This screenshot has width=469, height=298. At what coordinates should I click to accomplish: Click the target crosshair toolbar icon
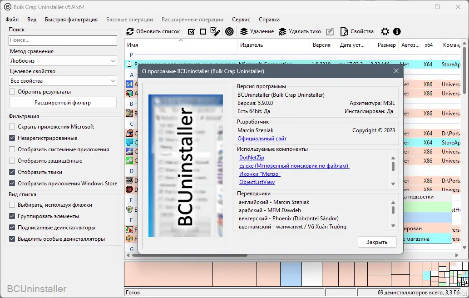[x=229, y=31]
